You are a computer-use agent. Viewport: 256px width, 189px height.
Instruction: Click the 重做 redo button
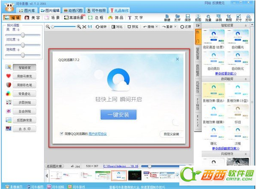click(167, 26)
